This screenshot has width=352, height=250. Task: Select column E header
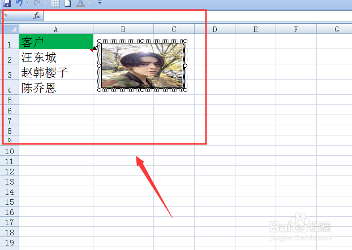[255, 29]
